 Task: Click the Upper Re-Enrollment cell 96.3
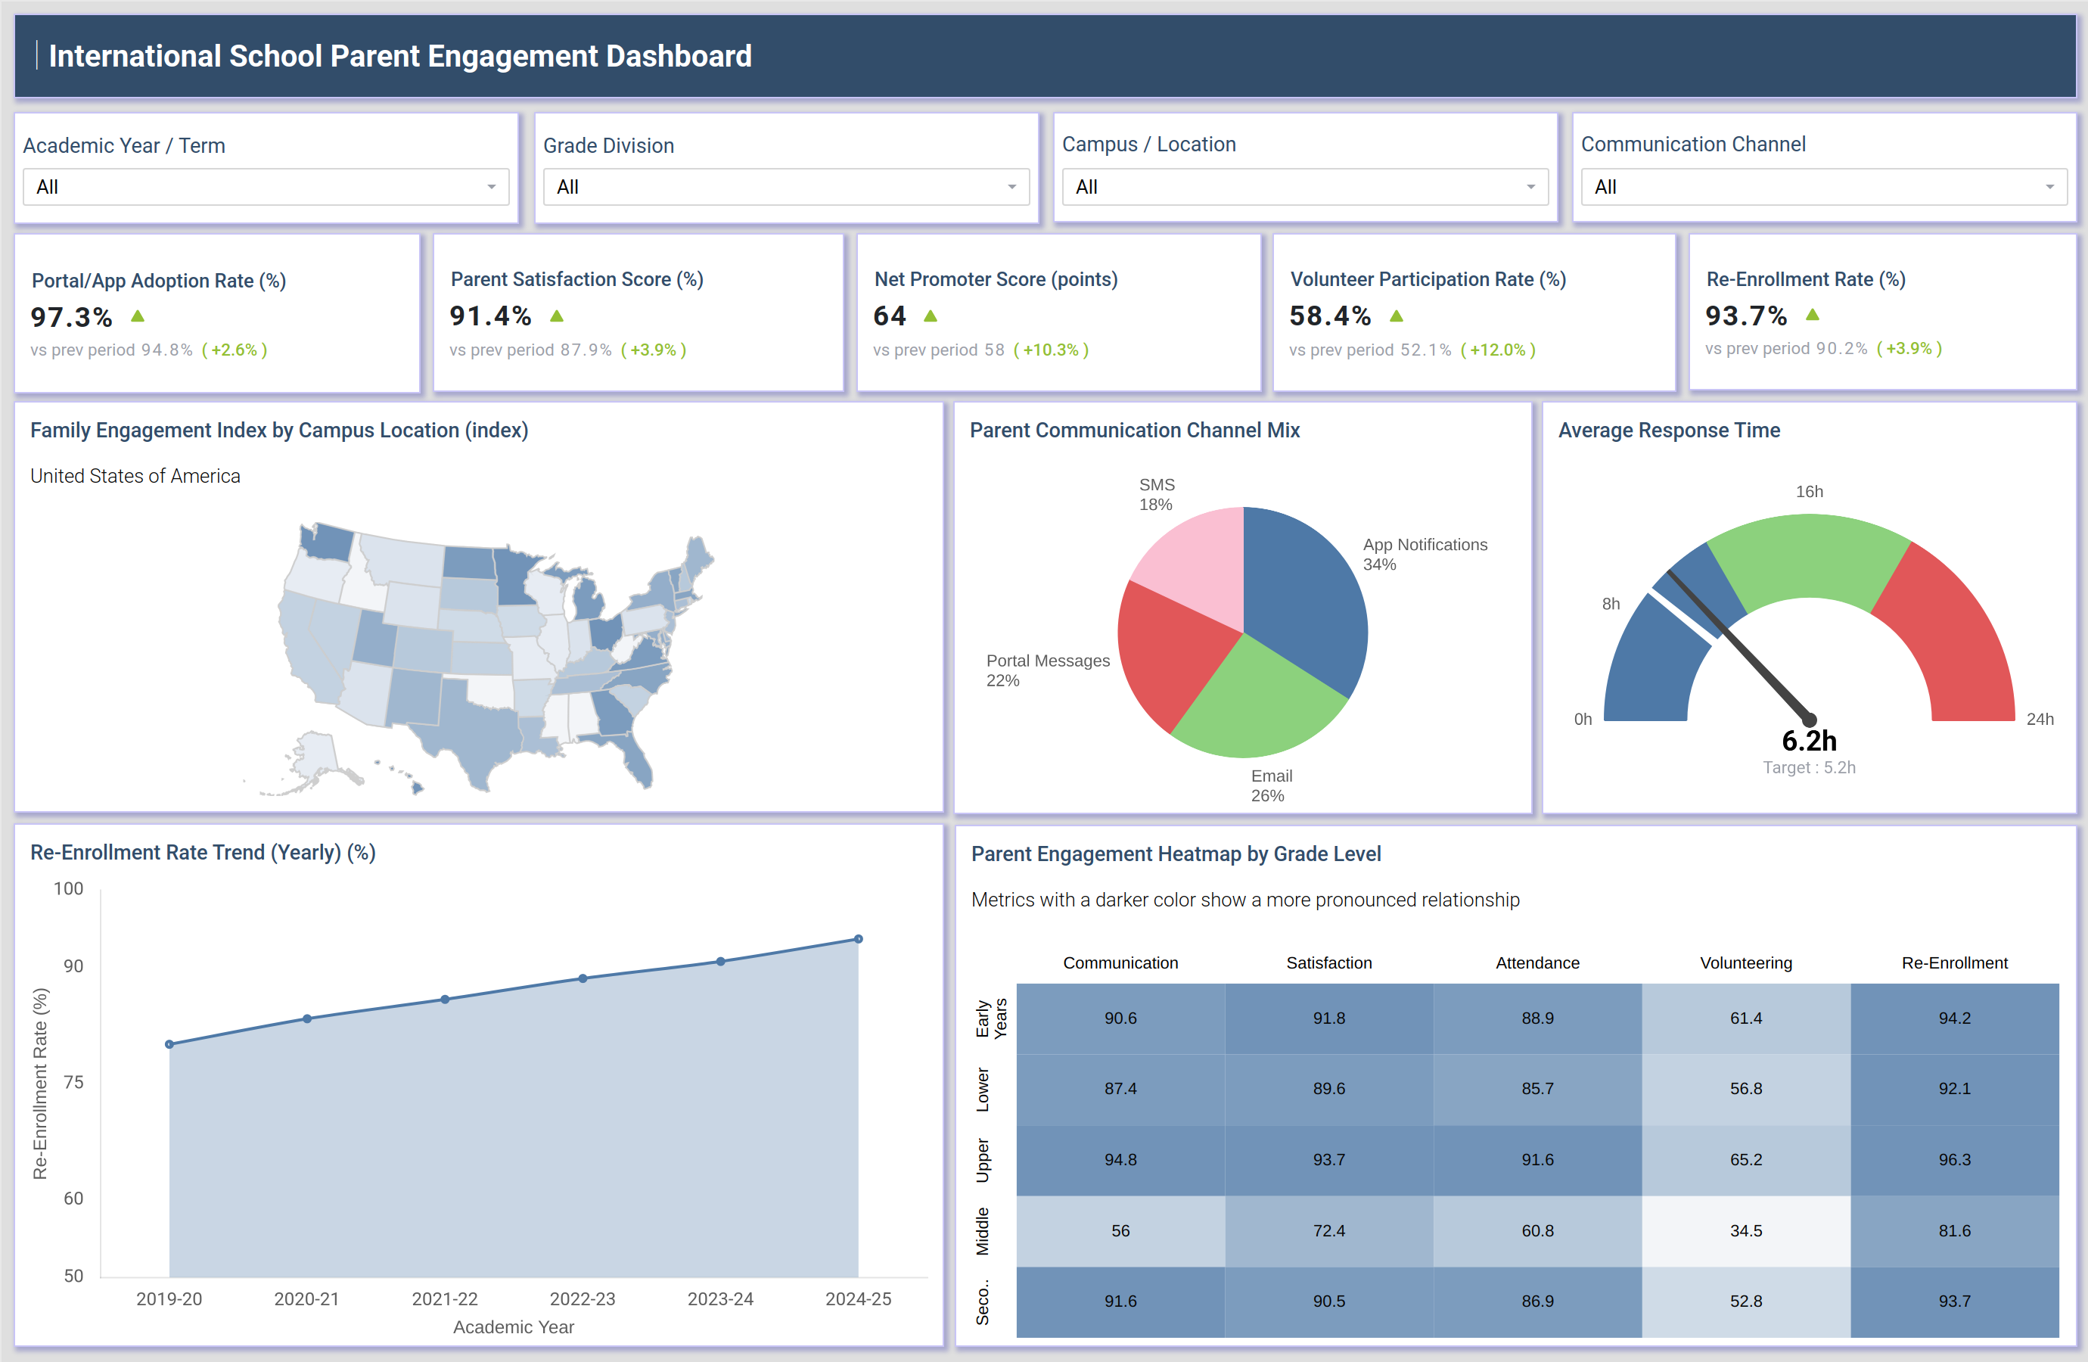[1955, 1159]
